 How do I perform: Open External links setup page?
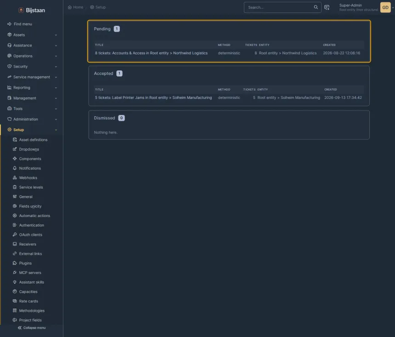click(30, 254)
